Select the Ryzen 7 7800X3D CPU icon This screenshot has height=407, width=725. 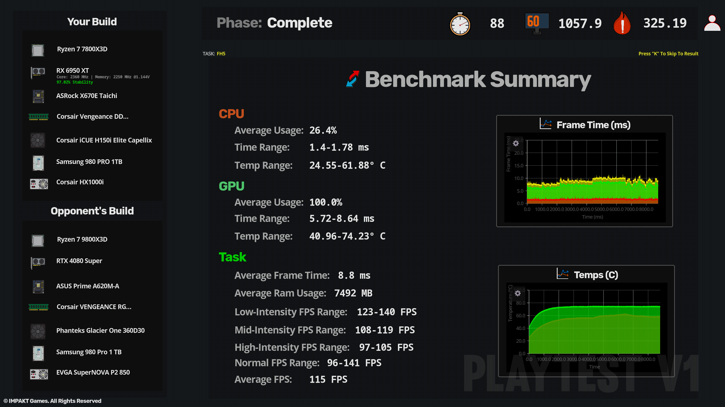38,50
